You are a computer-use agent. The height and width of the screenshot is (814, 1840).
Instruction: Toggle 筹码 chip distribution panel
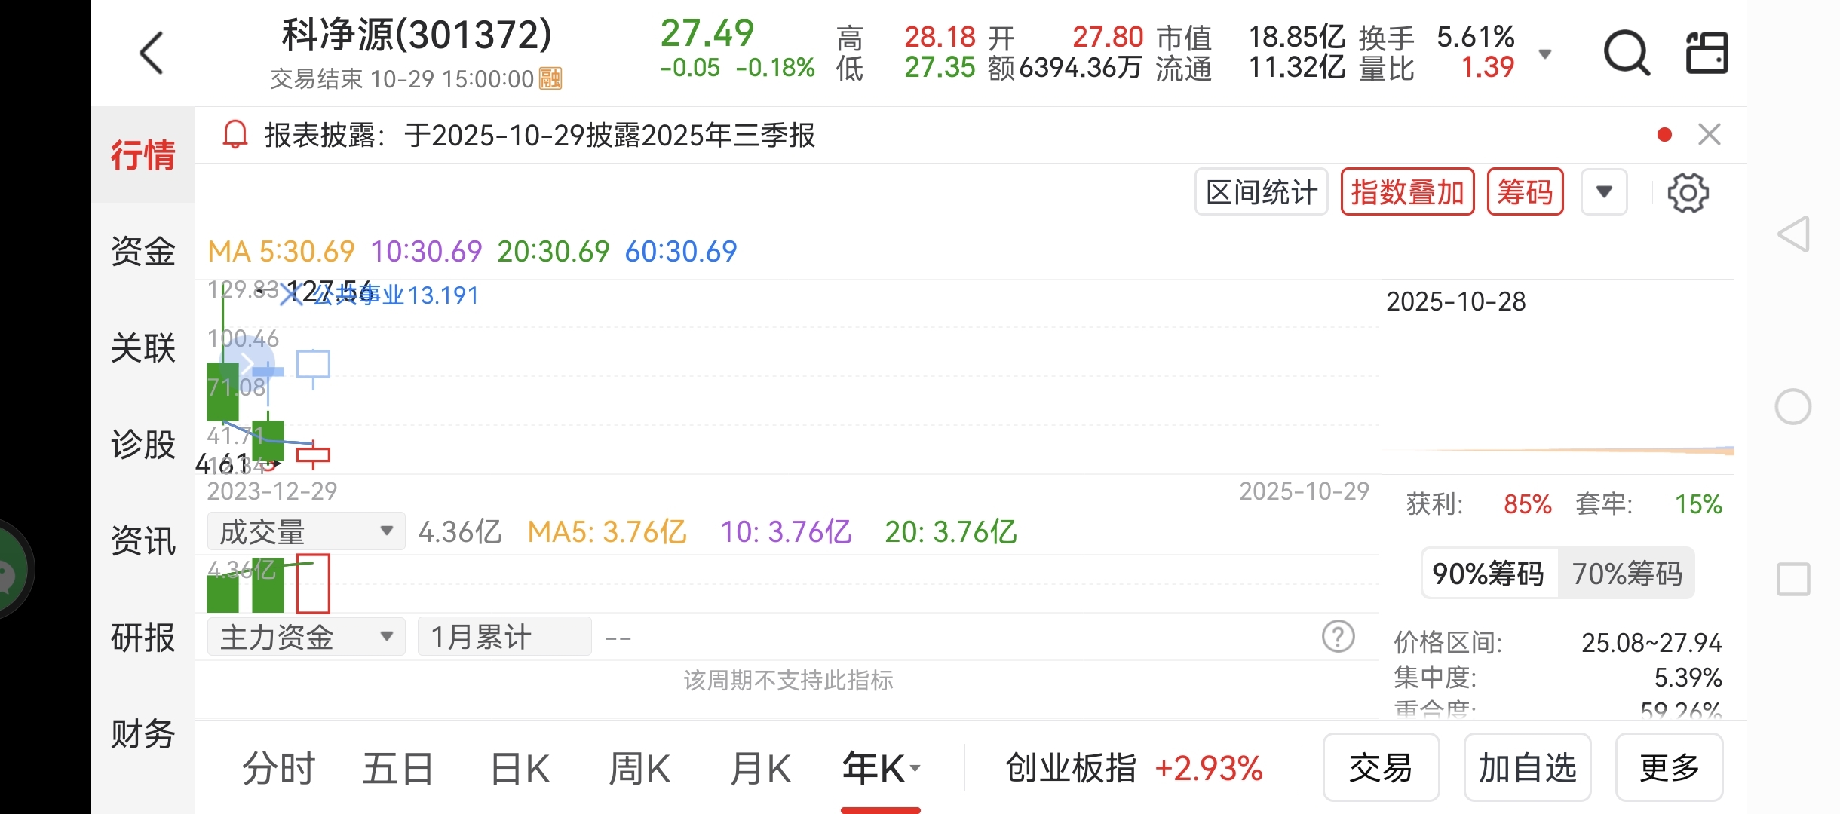(x=1525, y=192)
